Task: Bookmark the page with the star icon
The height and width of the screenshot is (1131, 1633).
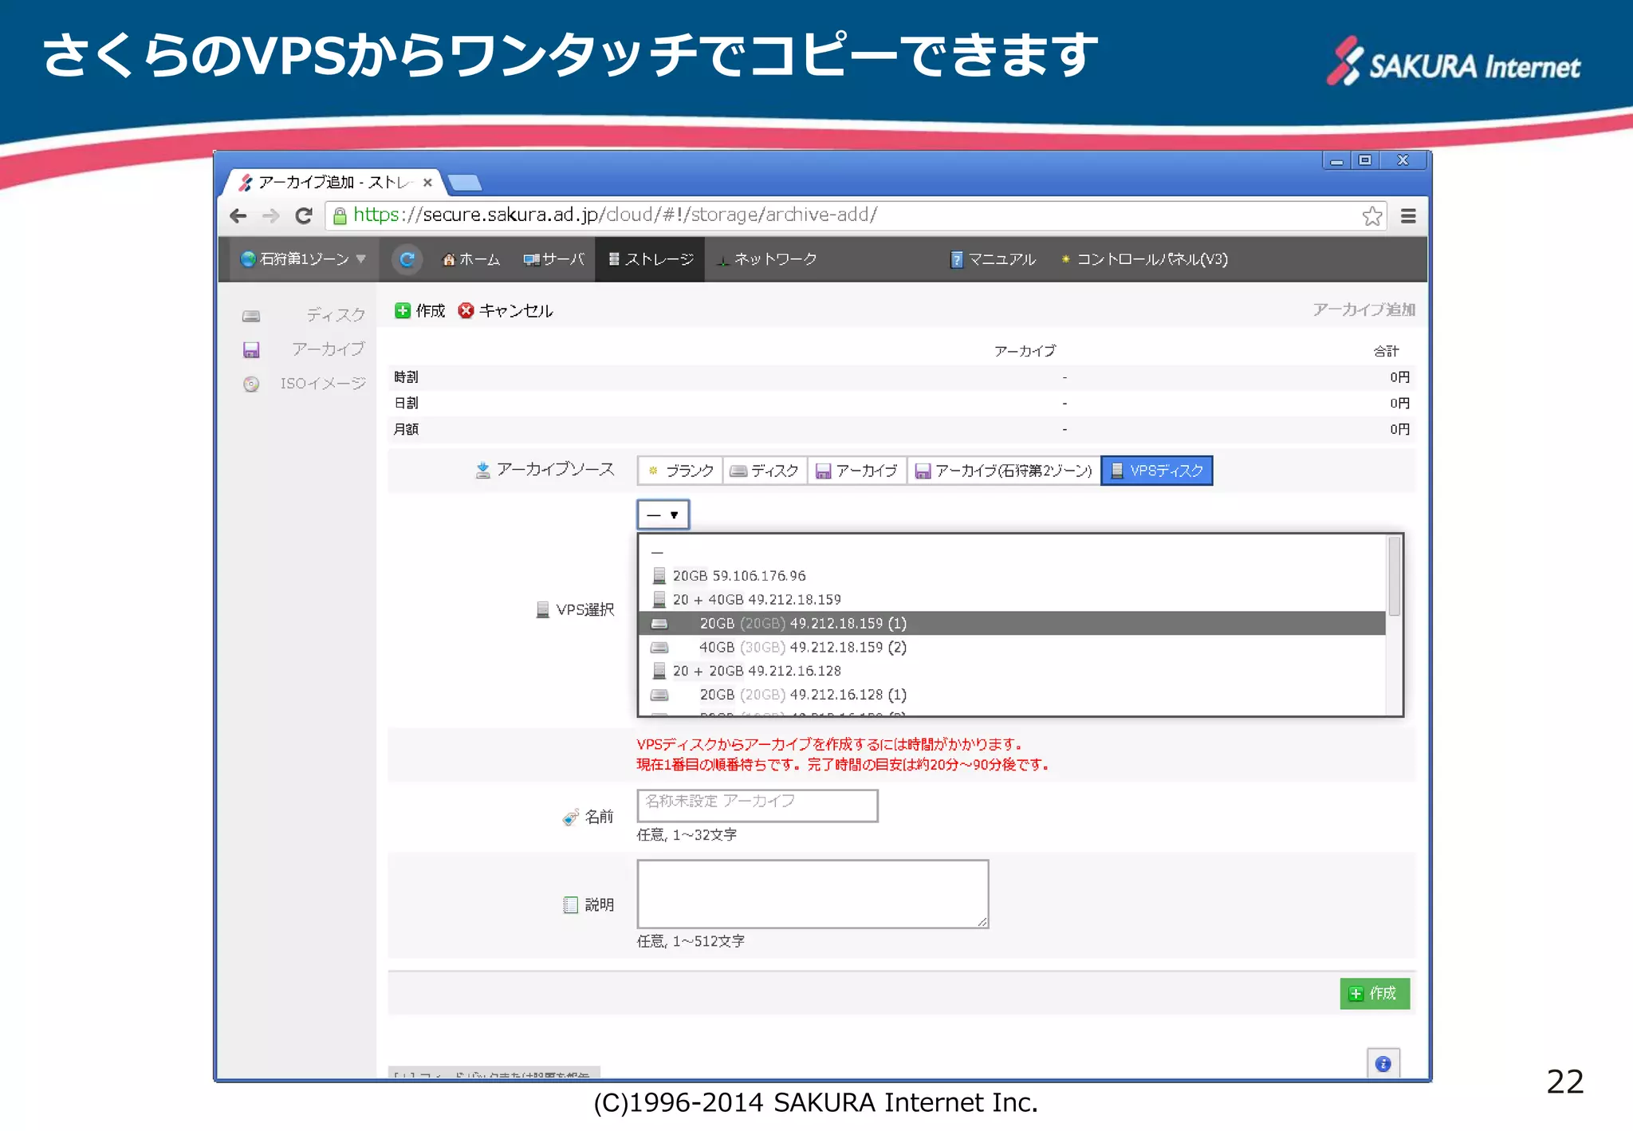Action: [1371, 216]
